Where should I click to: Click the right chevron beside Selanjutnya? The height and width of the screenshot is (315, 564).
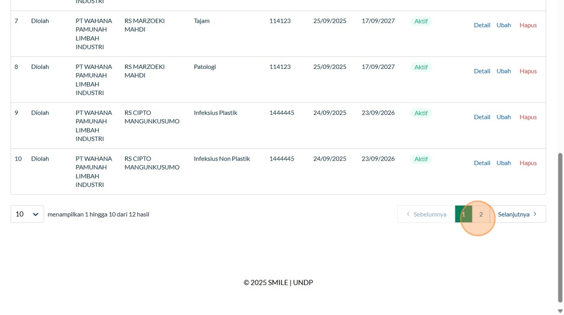[x=535, y=214]
